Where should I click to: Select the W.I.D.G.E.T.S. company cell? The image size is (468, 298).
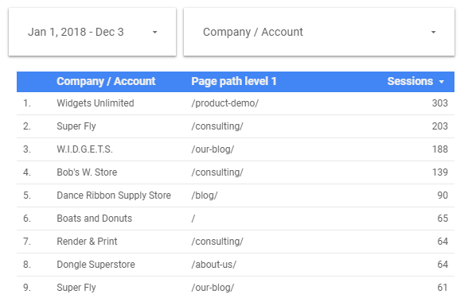(84, 149)
